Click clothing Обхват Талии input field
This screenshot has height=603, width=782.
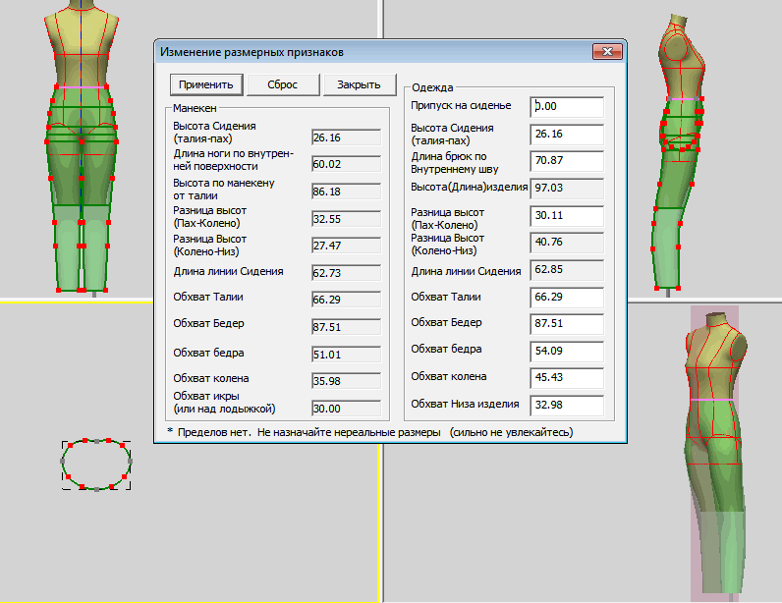(567, 296)
